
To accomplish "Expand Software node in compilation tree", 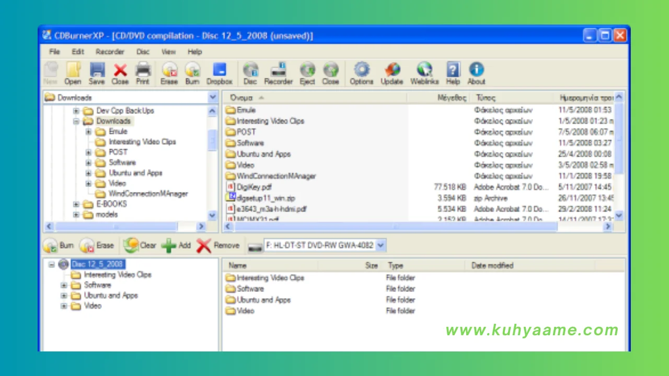I will coord(64,285).
